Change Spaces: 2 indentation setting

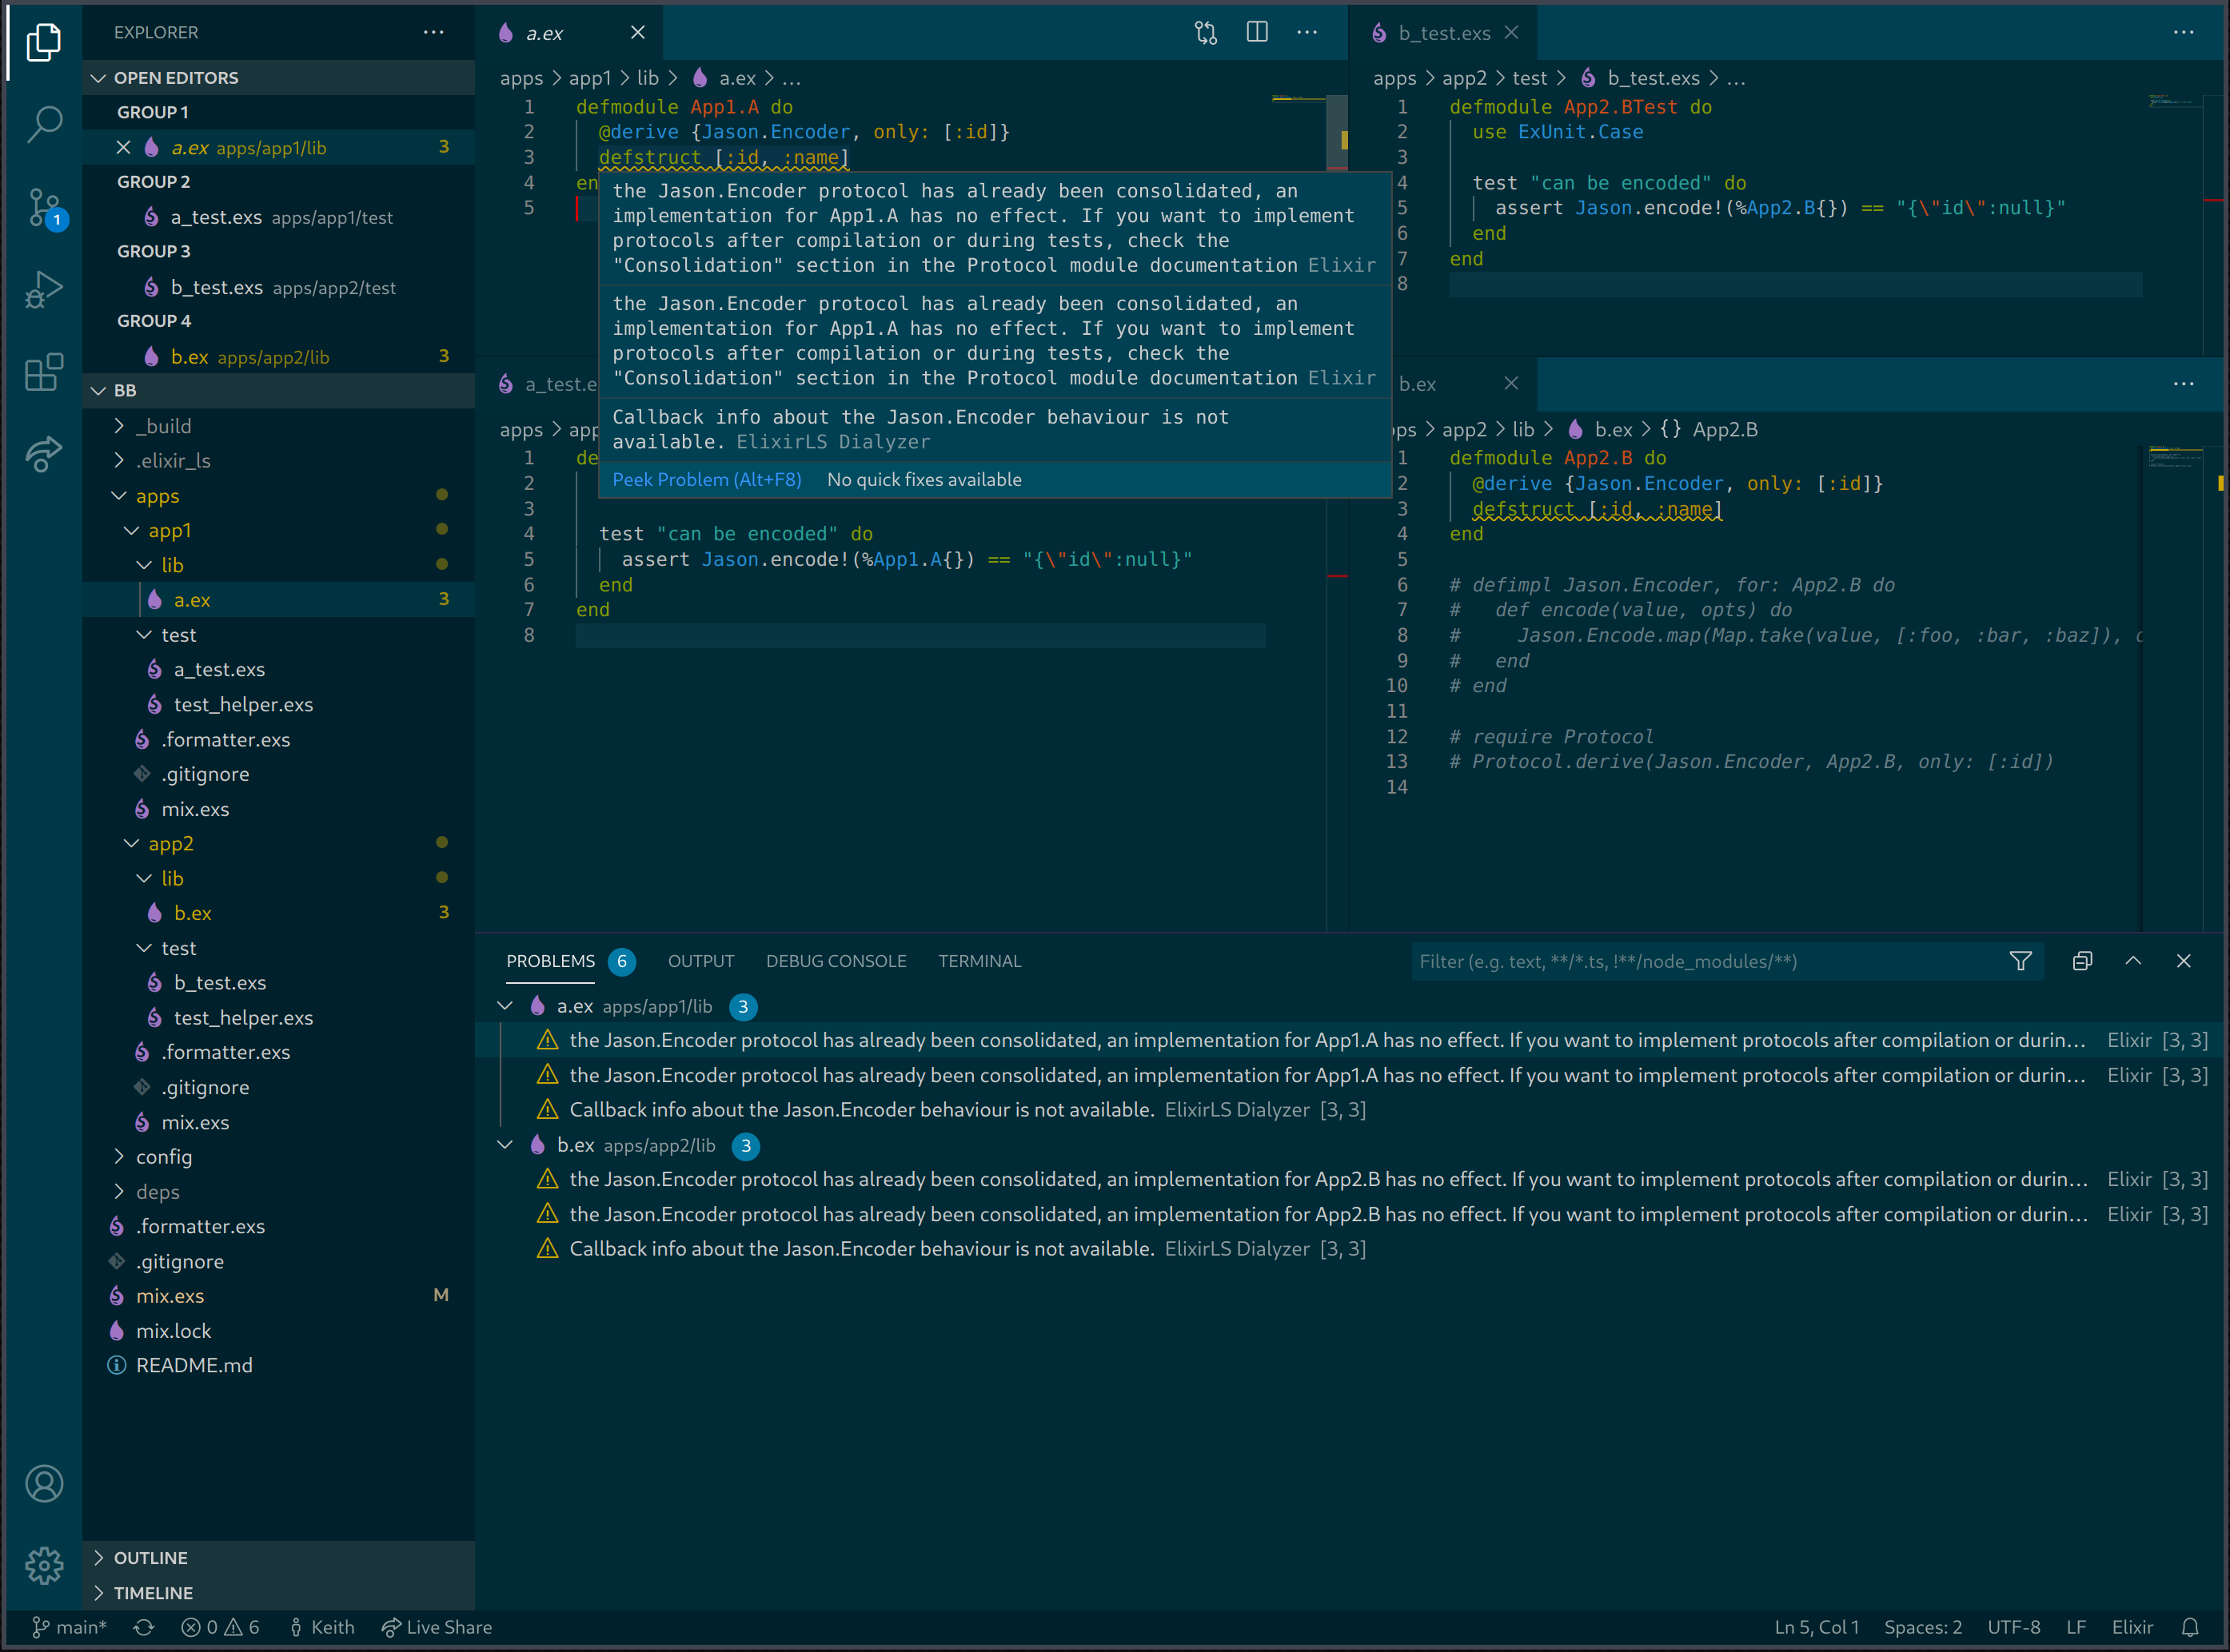1923,1627
